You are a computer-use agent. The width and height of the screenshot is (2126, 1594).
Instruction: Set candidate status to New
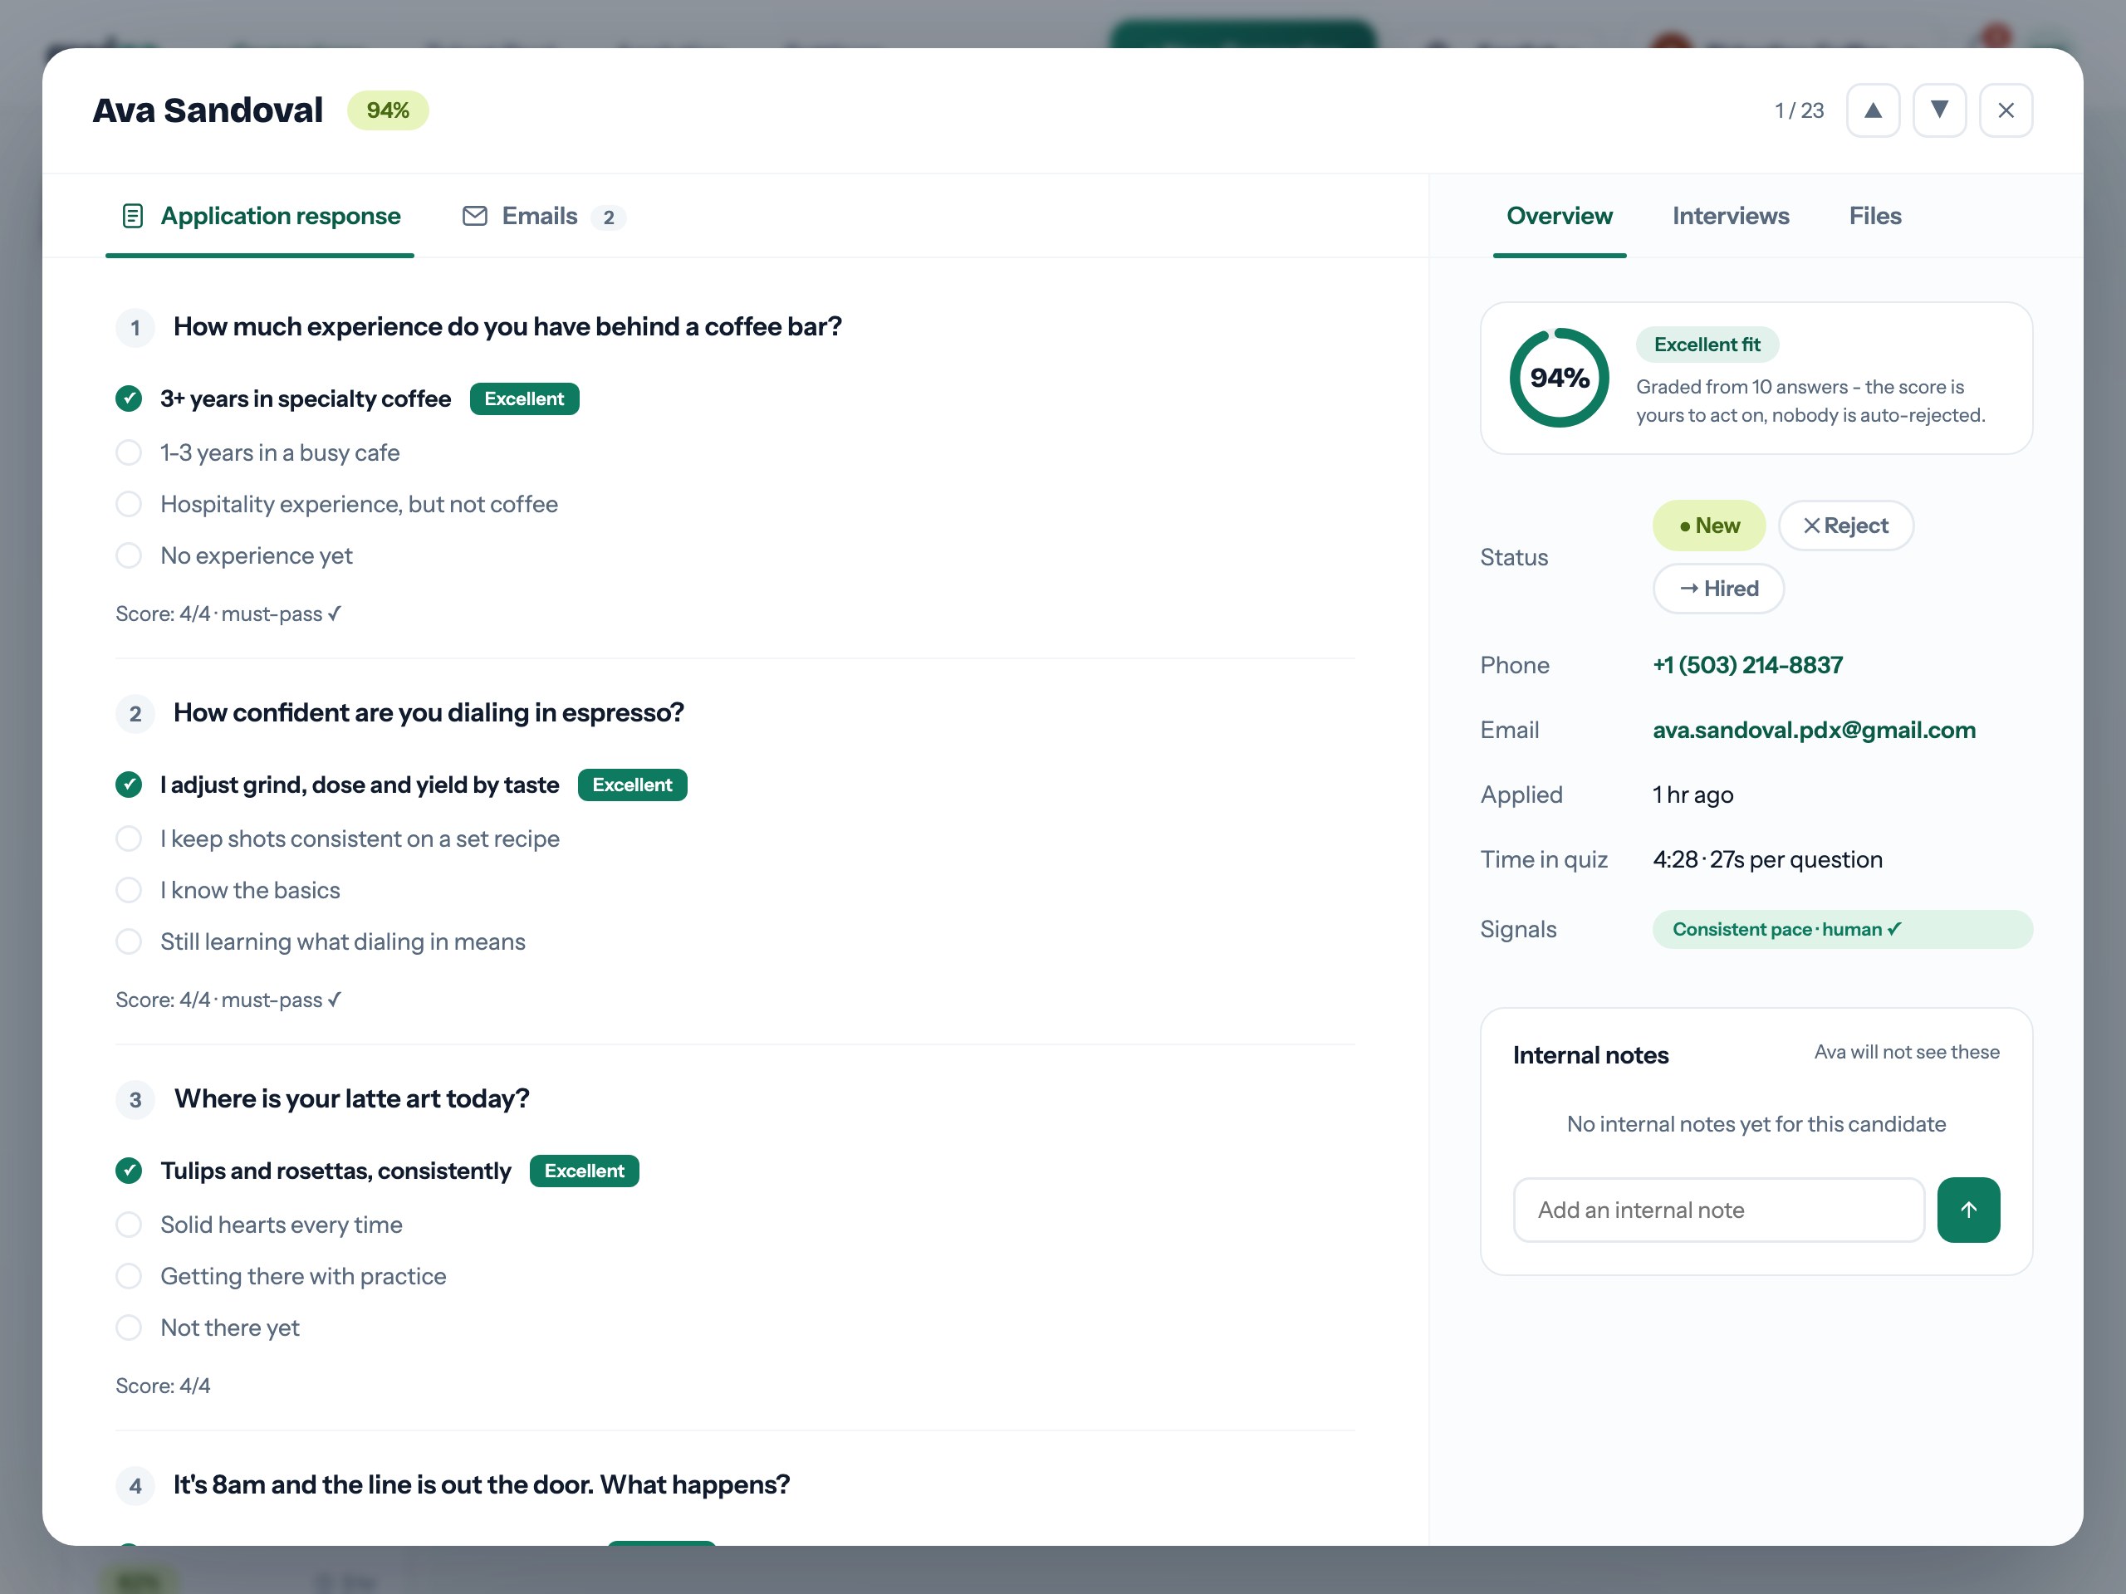click(1709, 526)
